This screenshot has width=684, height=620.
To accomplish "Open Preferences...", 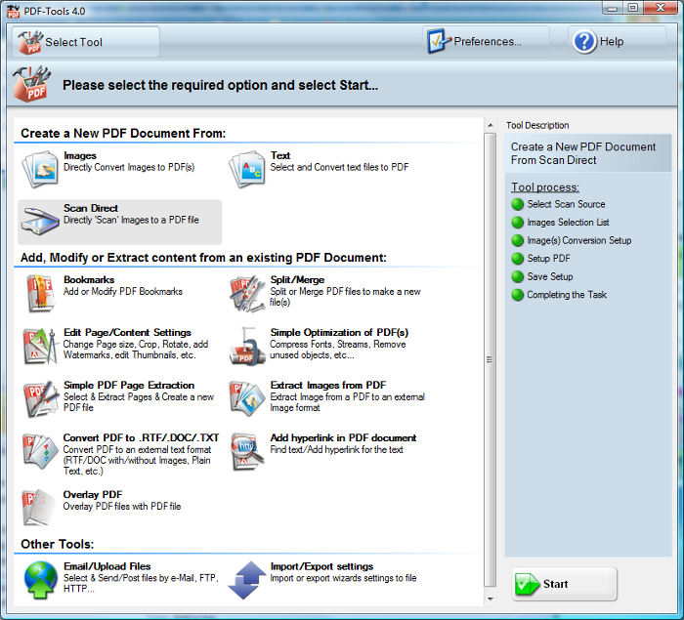I will tap(485, 41).
